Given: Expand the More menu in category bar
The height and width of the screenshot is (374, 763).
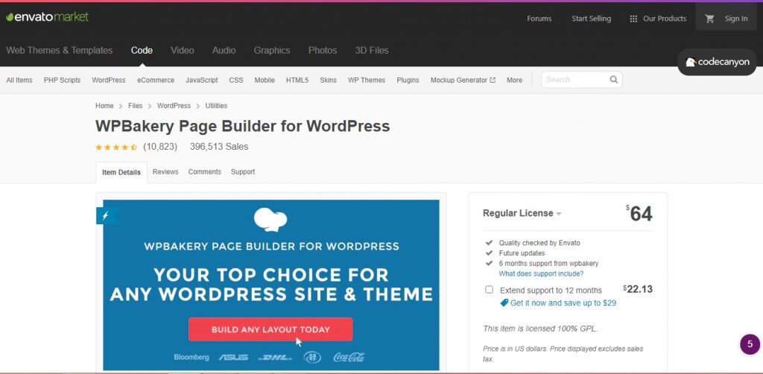Looking at the screenshot, I should click(514, 80).
